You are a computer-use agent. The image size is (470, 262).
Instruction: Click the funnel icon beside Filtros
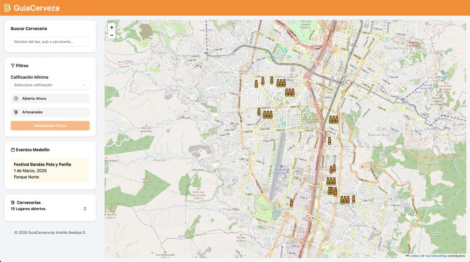pos(13,66)
